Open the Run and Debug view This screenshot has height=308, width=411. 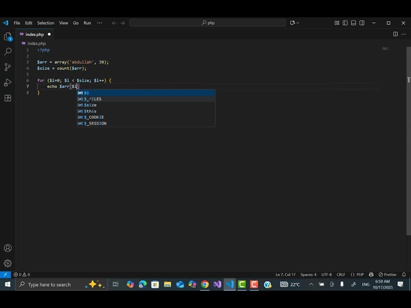8,83
